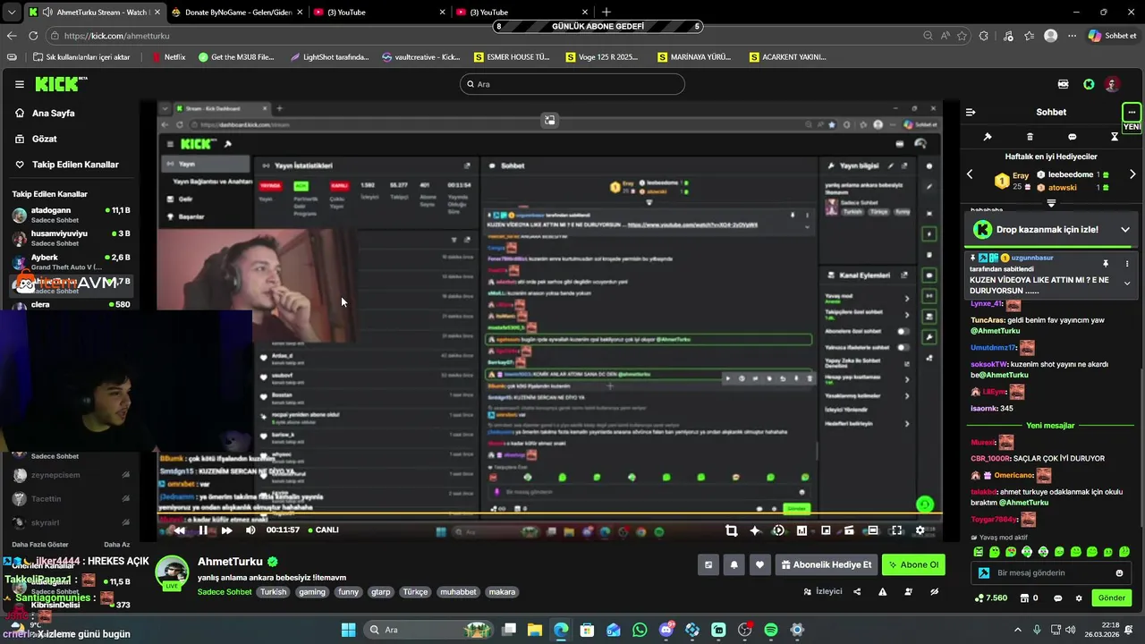Viewport: 1145px width, 644px height.
Task: Click the chest drops icon in header
Action: (1063, 84)
